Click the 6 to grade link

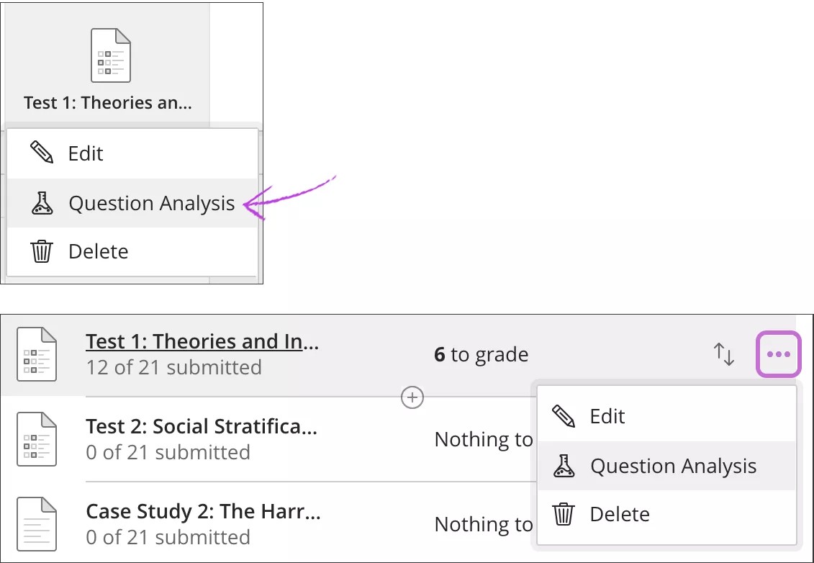481,353
